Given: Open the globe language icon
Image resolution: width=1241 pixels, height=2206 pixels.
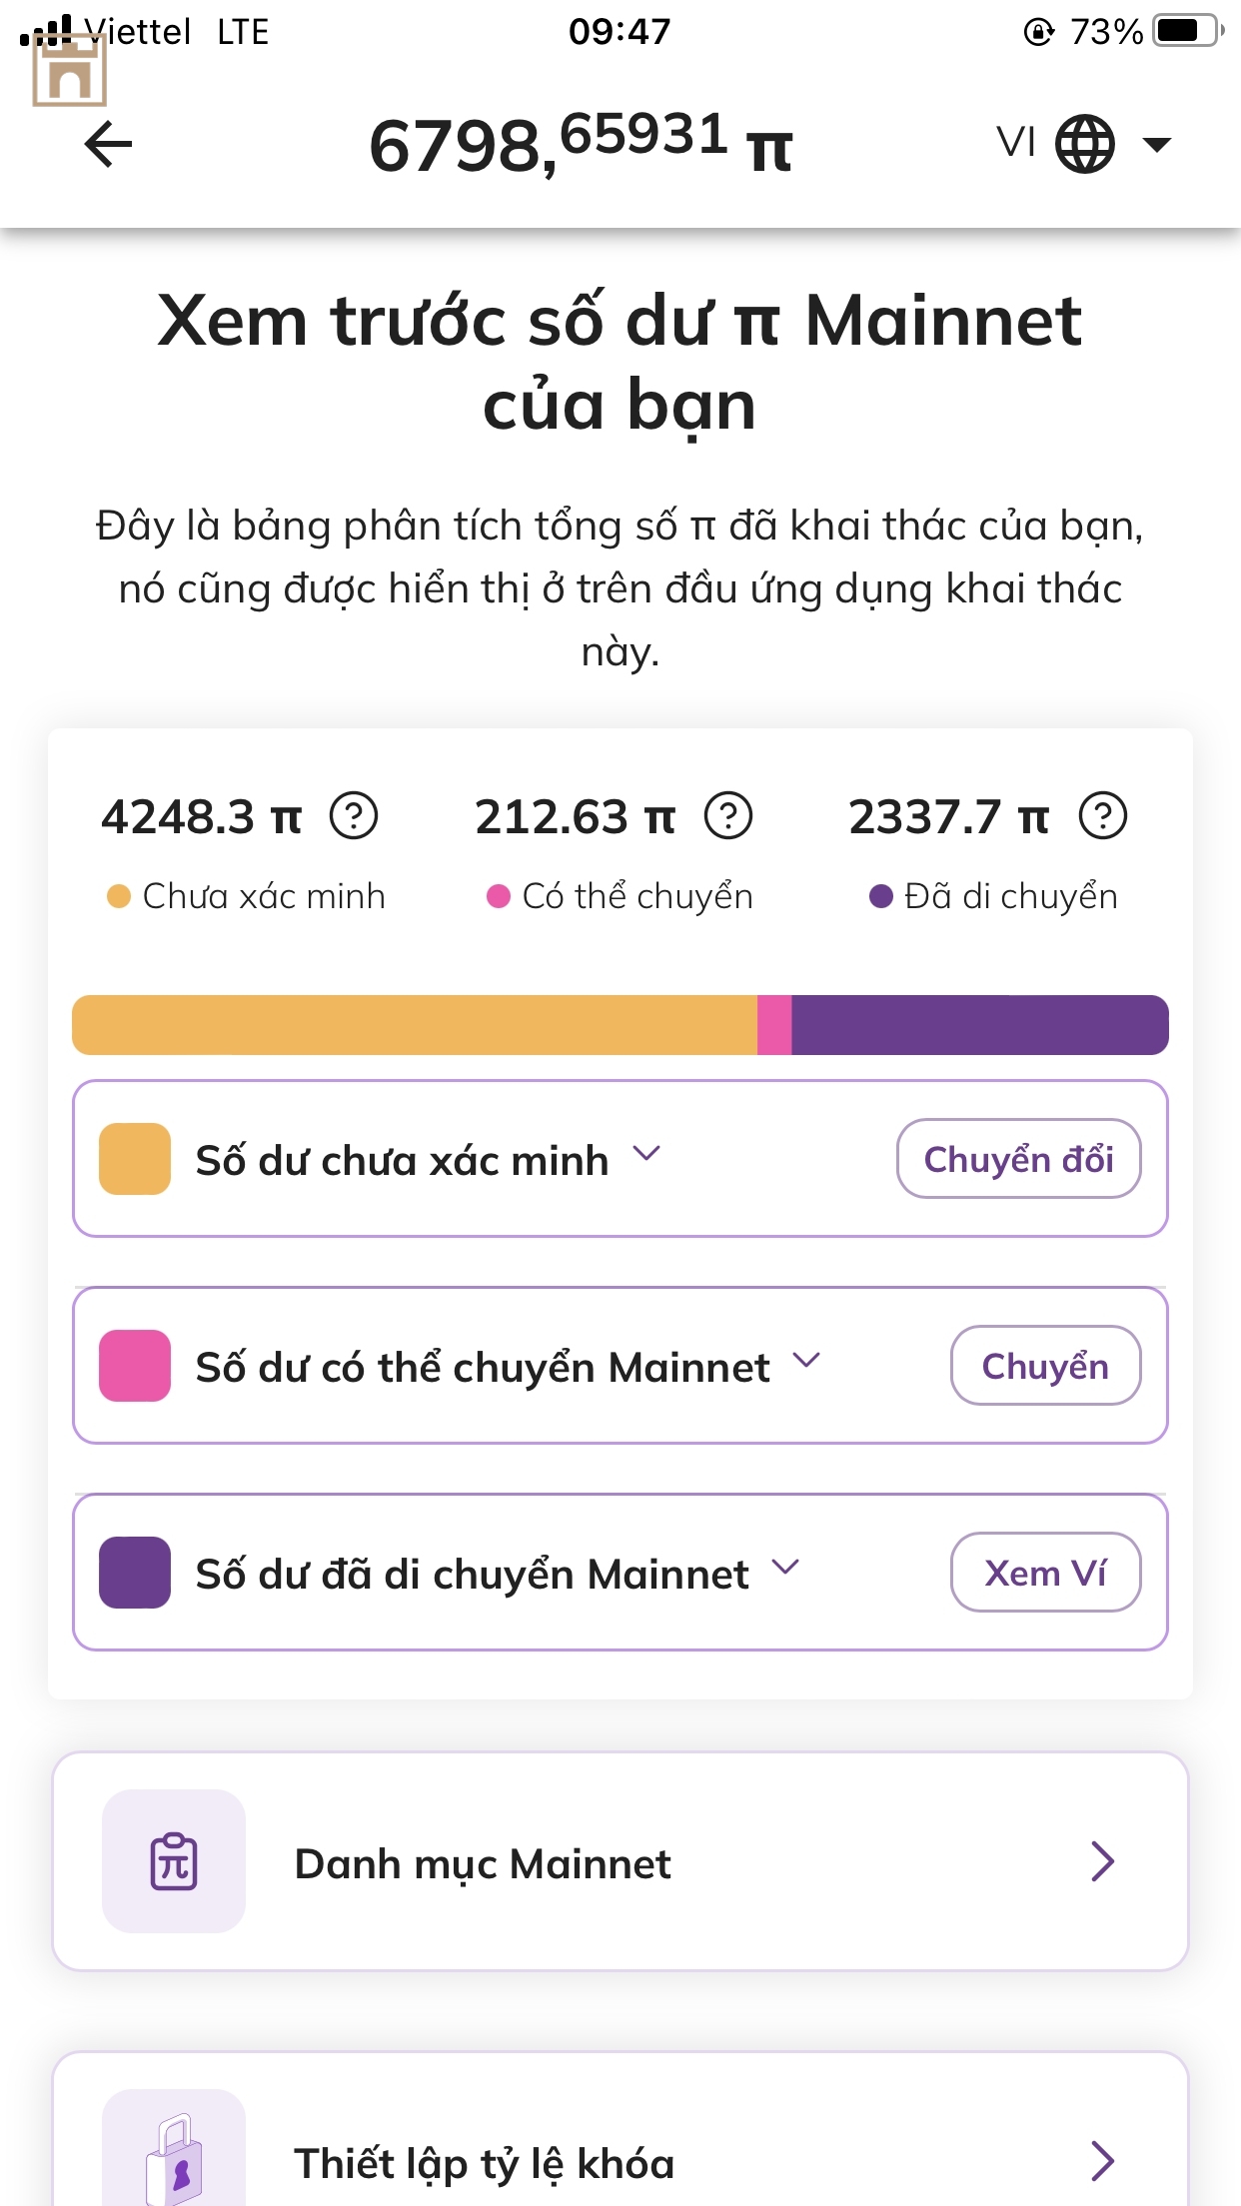Looking at the screenshot, I should click(x=1085, y=144).
